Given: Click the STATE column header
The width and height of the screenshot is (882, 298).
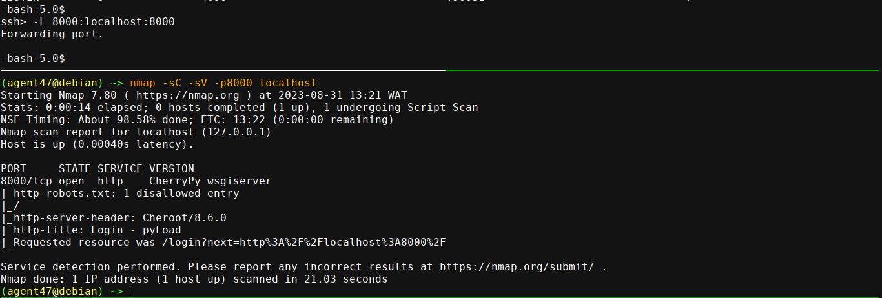Looking at the screenshot, I should [74, 169].
